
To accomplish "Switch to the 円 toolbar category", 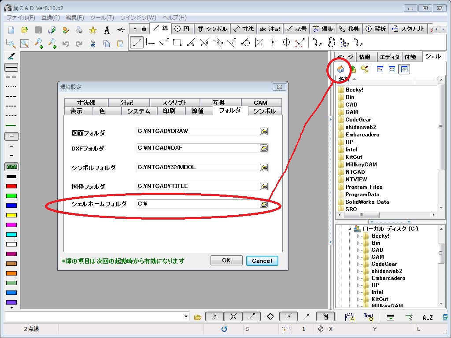I will (182, 29).
